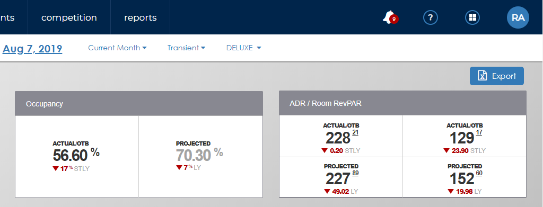
Task: Click the help question mark icon
Action: 431,17
